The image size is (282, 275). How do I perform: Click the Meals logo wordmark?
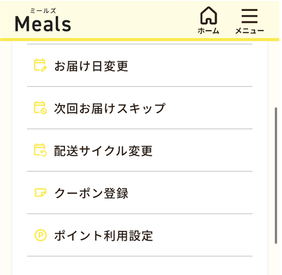click(x=43, y=24)
